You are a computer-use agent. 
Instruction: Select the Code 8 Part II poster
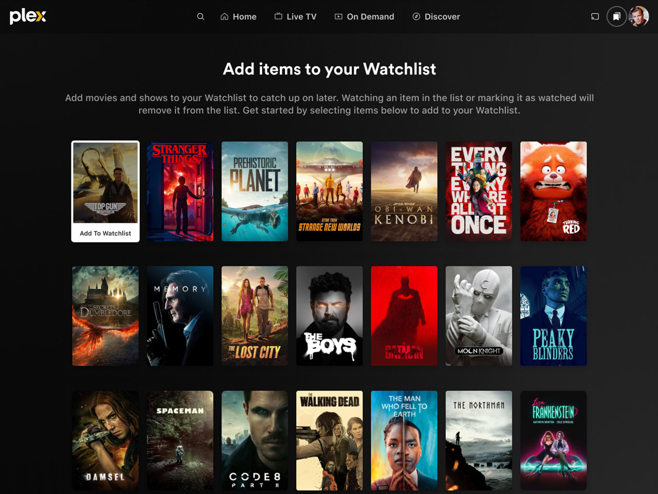pos(254,440)
